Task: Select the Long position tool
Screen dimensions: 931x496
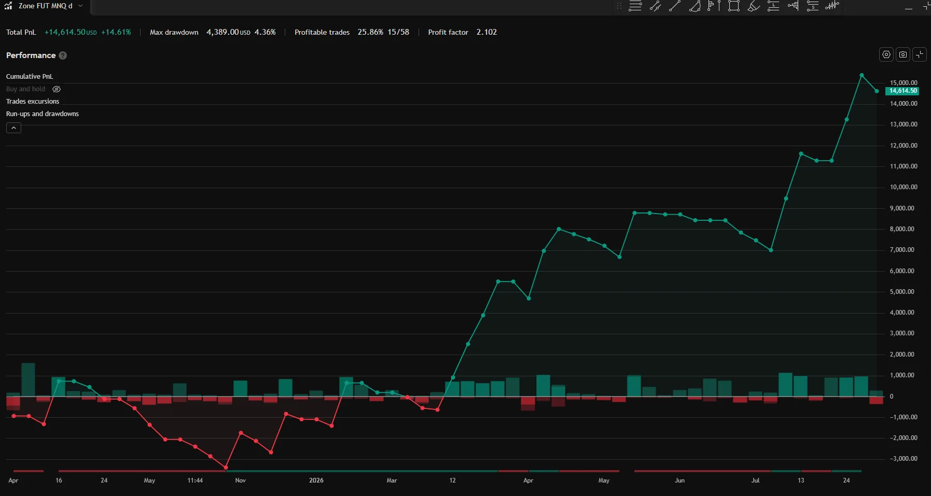Action: tap(773, 6)
